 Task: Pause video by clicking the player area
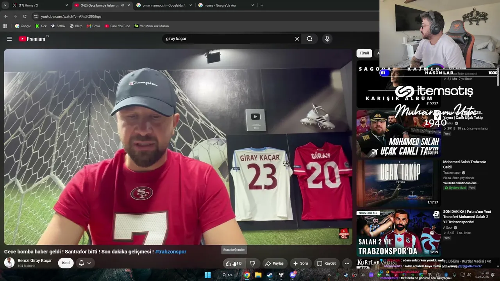click(x=178, y=147)
